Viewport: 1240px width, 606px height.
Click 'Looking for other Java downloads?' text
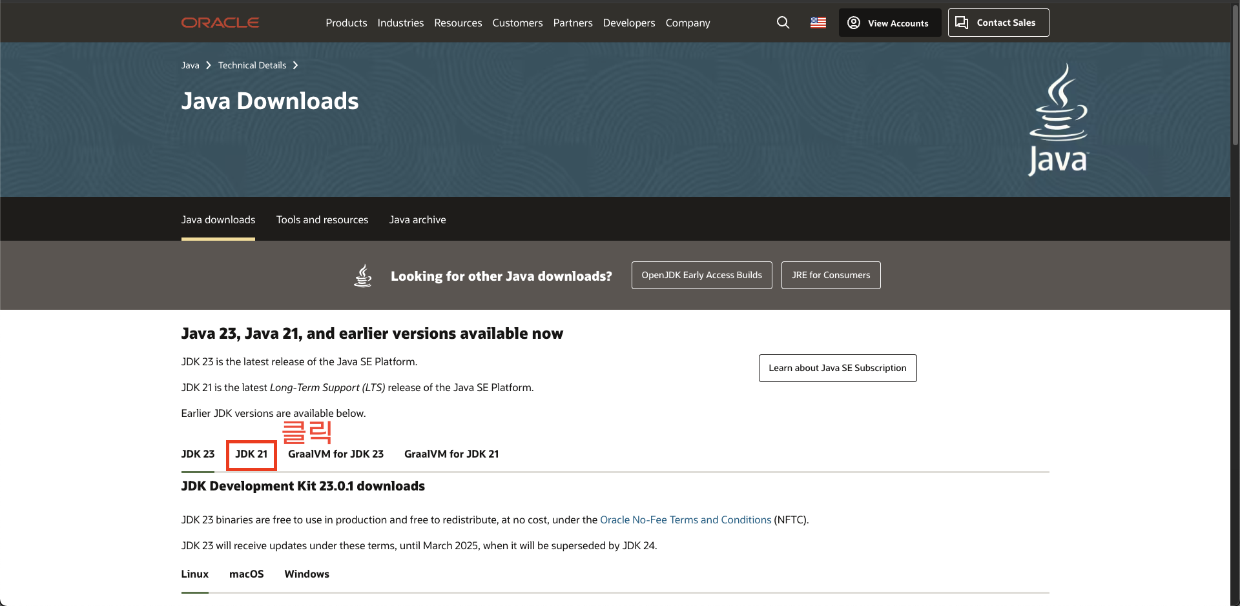(x=501, y=276)
